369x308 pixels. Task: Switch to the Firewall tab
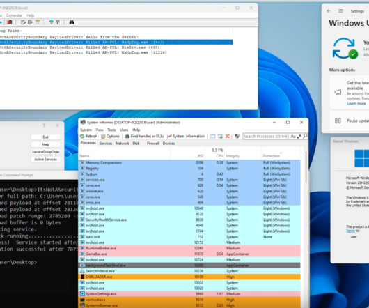tap(153, 143)
